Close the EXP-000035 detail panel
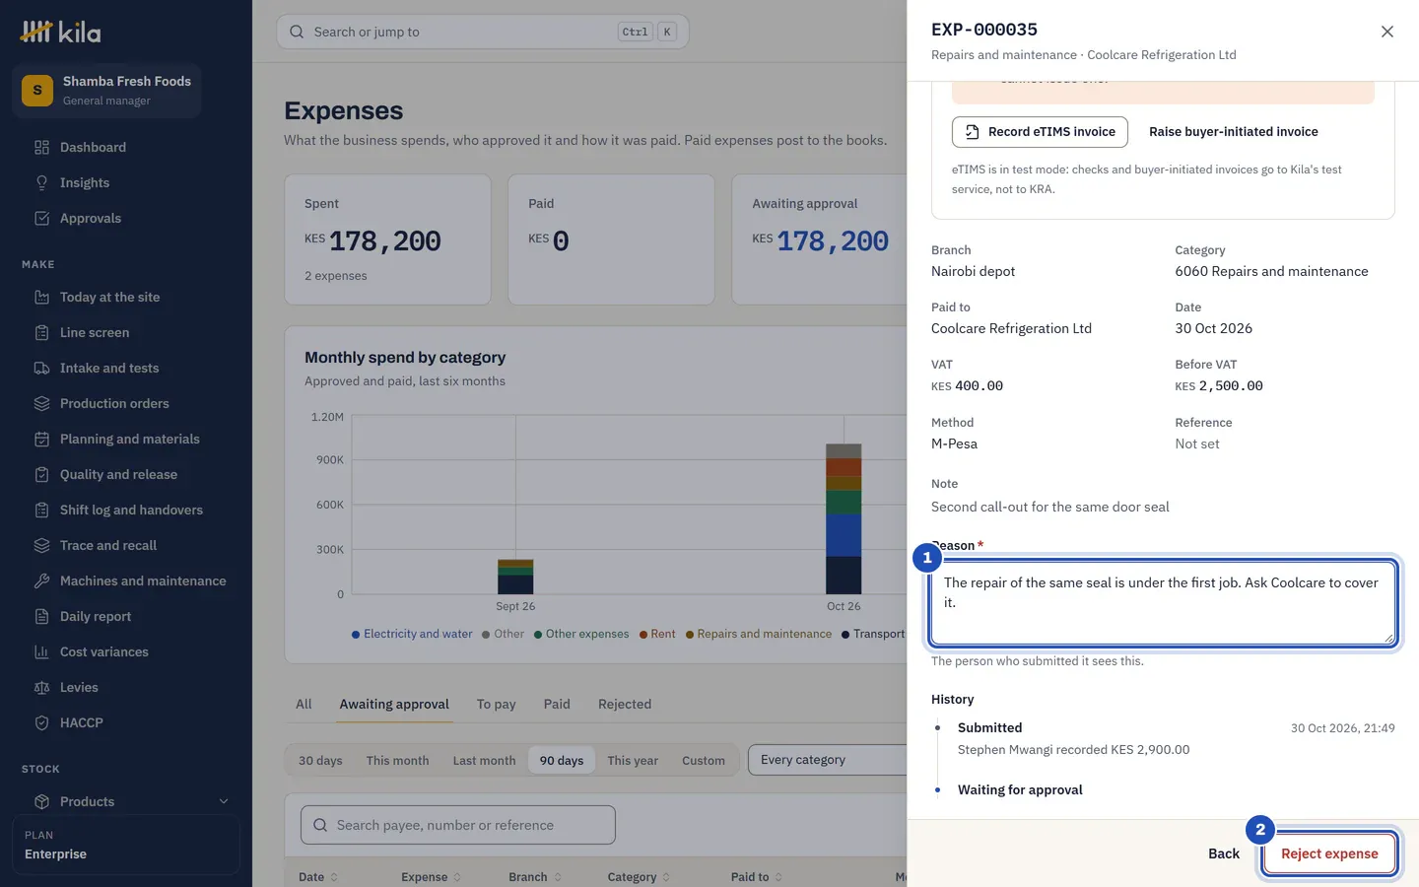The height and width of the screenshot is (887, 1419). point(1387,32)
